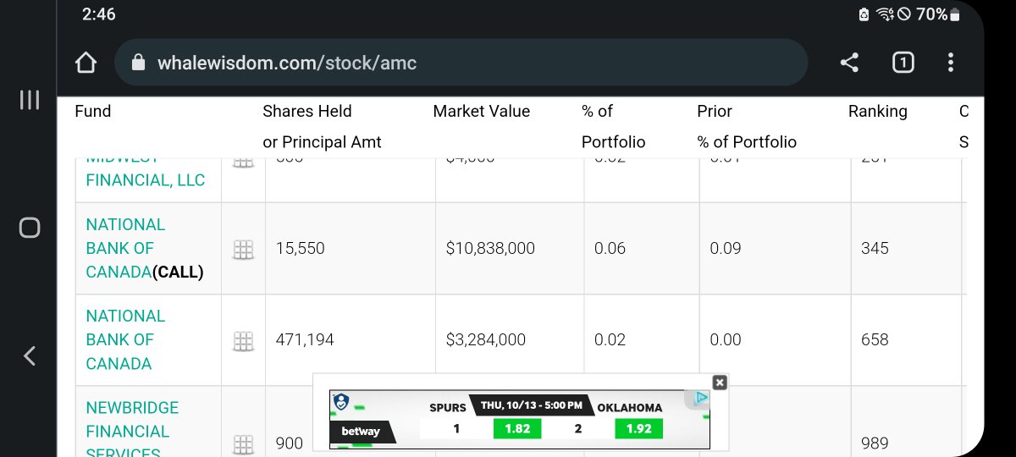Screen dimensions: 1016x457
Task: Open the tab switcher showing 1 tab
Action: click(x=903, y=63)
